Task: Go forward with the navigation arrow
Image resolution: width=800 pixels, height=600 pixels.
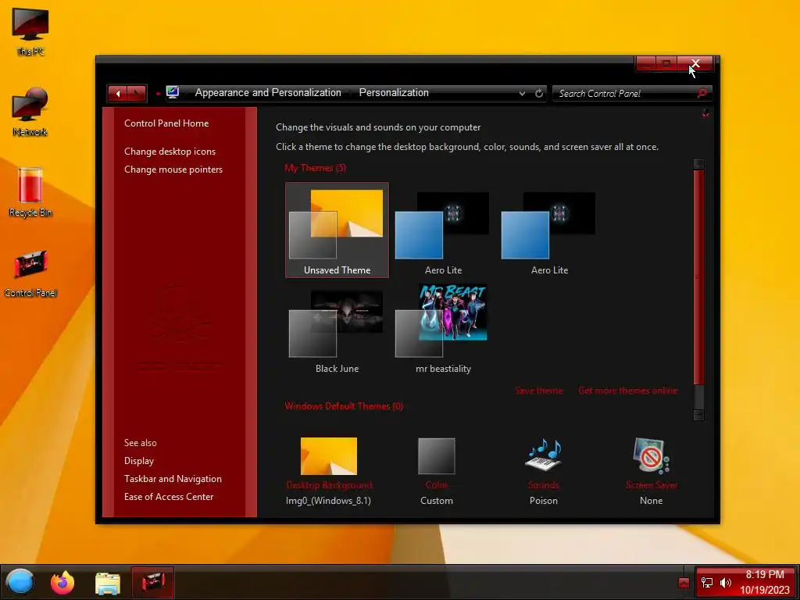Action: coord(137,94)
